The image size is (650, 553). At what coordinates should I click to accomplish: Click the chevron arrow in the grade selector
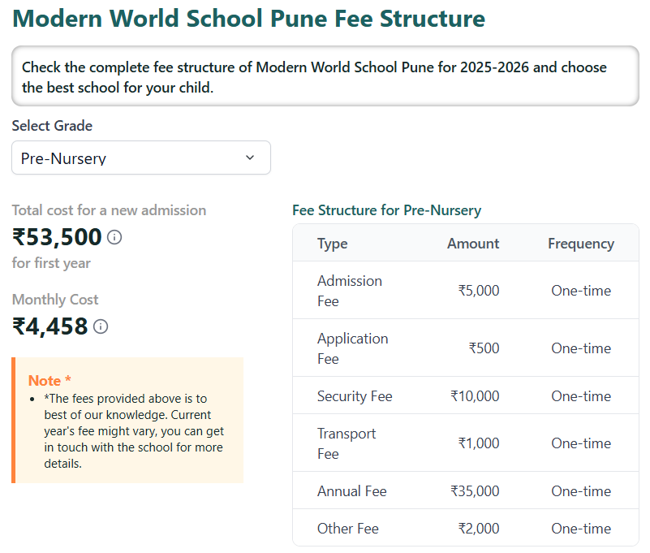[250, 158]
